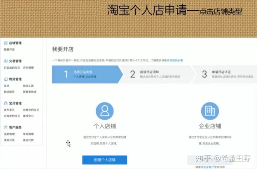Click the 创建个人店铺 button
The height and width of the screenshot is (169, 257).
(x=105, y=160)
